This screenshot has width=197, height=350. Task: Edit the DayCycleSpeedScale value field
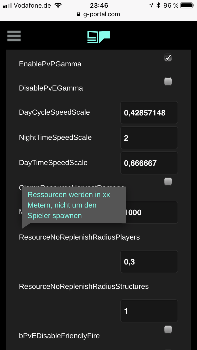(x=149, y=113)
